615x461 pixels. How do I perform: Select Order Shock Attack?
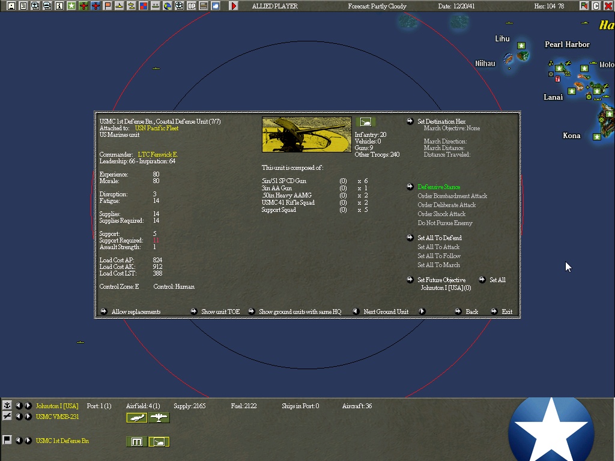441,214
